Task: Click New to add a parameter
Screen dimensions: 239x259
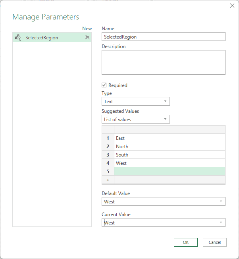Action: [87, 29]
